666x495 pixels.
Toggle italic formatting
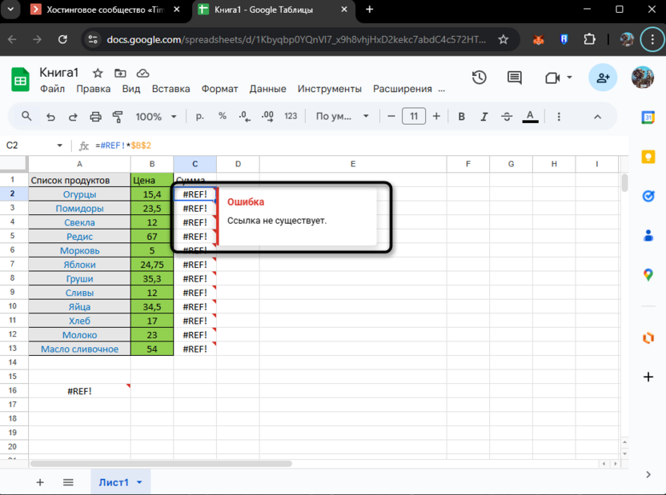tap(483, 117)
